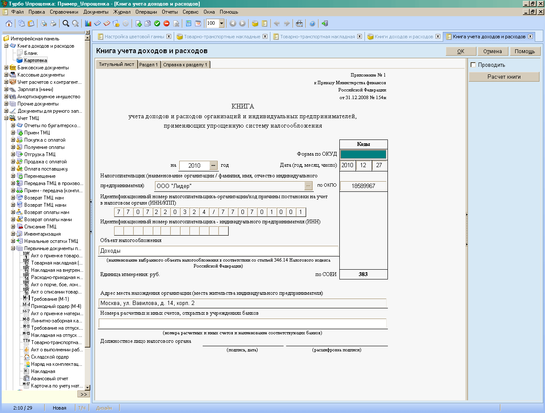Viewport: 545px width, 413px height.
Task: Open the Сервис menu
Action: tap(190, 12)
